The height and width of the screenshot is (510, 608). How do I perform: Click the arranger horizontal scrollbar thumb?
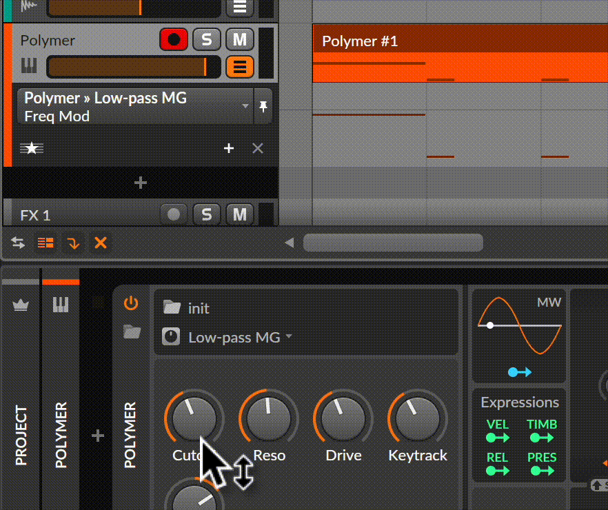tap(393, 243)
